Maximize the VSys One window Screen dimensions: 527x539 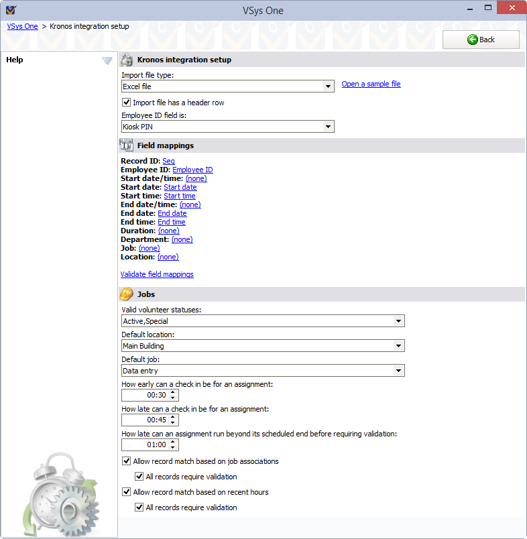(x=488, y=8)
